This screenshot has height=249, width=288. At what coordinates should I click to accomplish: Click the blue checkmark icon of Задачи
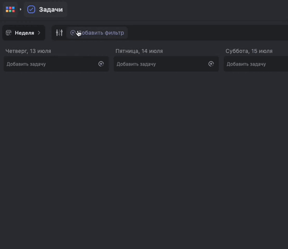coord(31,9)
